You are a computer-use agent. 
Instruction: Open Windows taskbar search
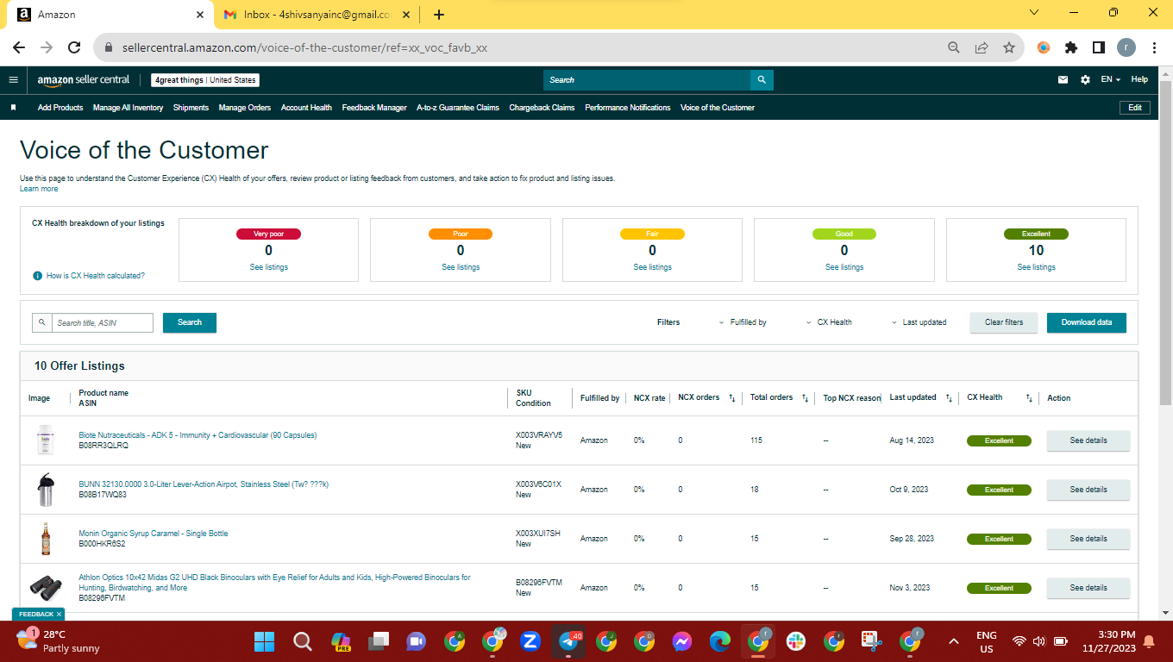[302, 641]
